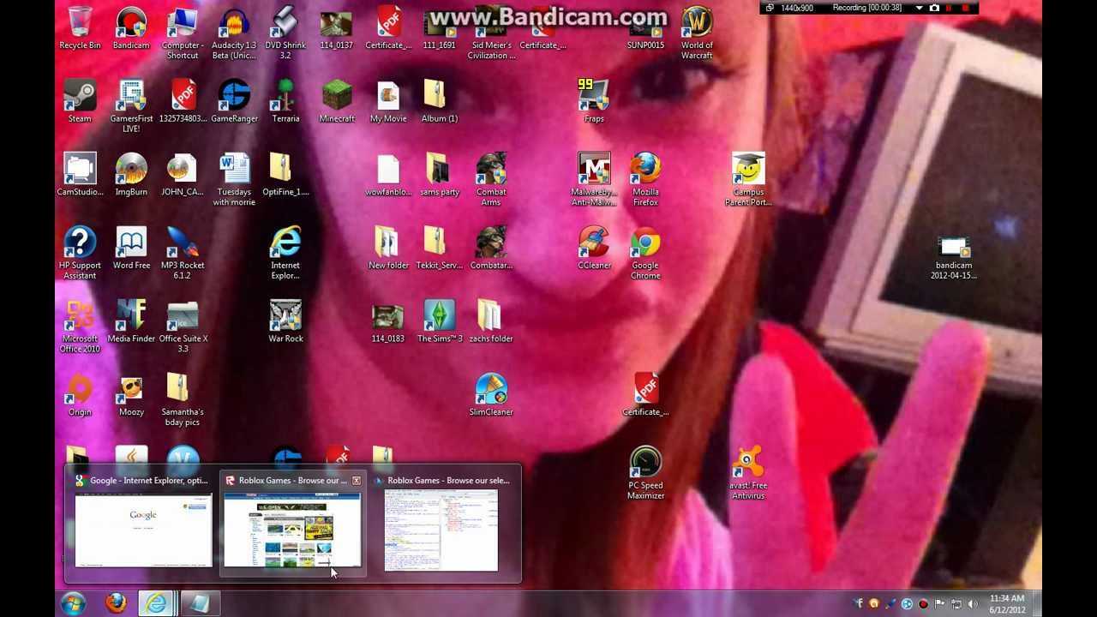Image resolution: width=1097 pixels, height=617 pixels.
Task: Launch ImgBurn
Action: [x=131, y=175]
